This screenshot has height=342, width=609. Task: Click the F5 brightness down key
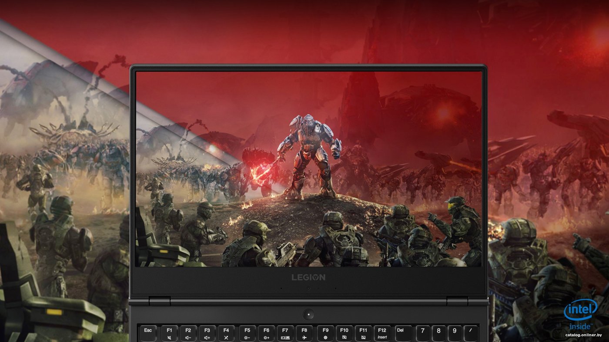tap(247, 333)
